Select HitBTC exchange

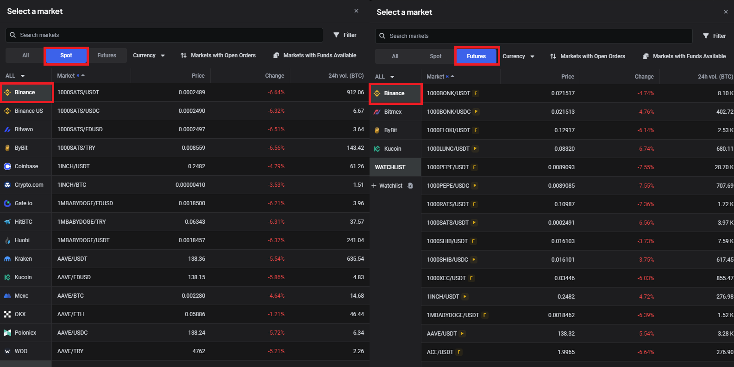25,222
